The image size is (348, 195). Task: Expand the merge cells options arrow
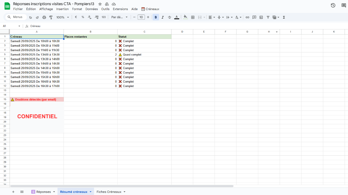coord(204,17)
